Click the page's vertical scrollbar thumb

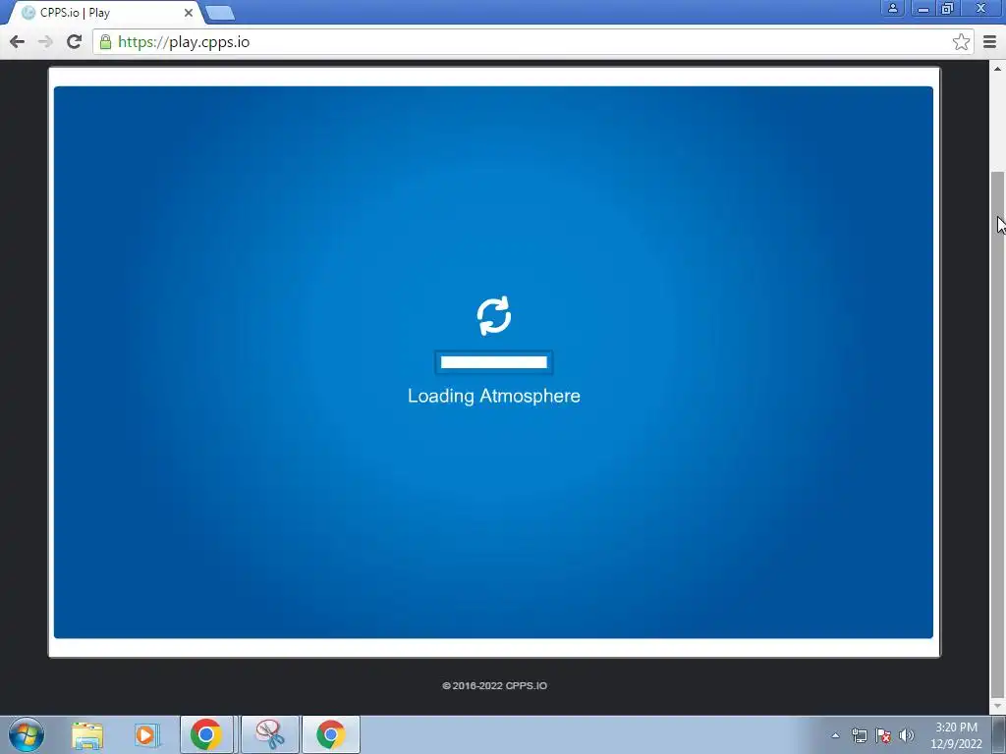click(x=997, y=436)
